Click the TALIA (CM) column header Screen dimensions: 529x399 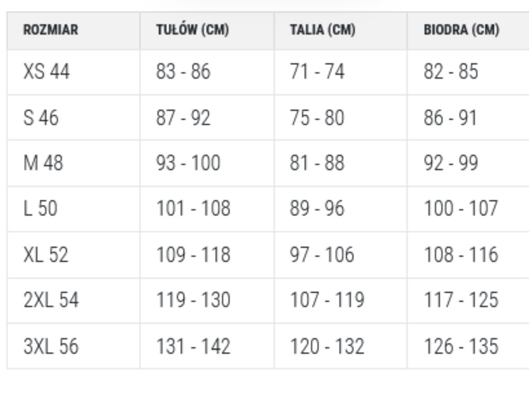[322, 29]
